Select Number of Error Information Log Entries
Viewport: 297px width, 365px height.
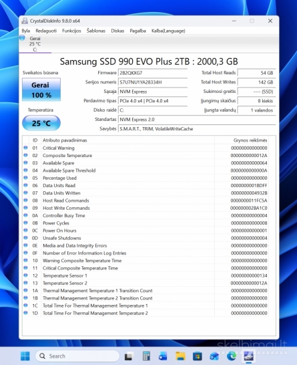[x=145, y=253]
